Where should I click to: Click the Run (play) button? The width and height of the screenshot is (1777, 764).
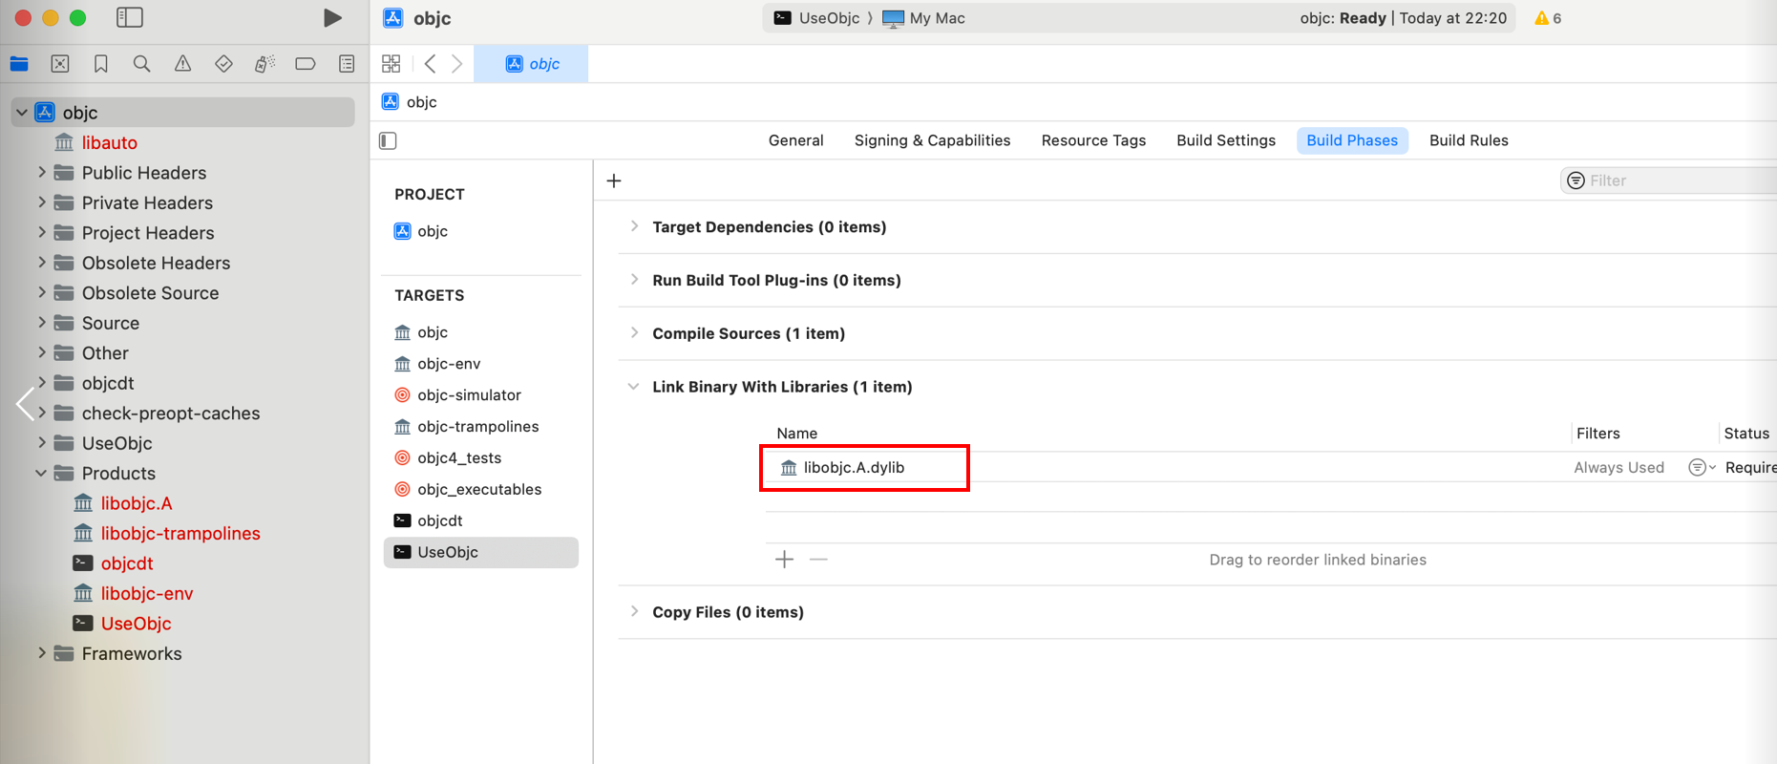pos(332,18)
